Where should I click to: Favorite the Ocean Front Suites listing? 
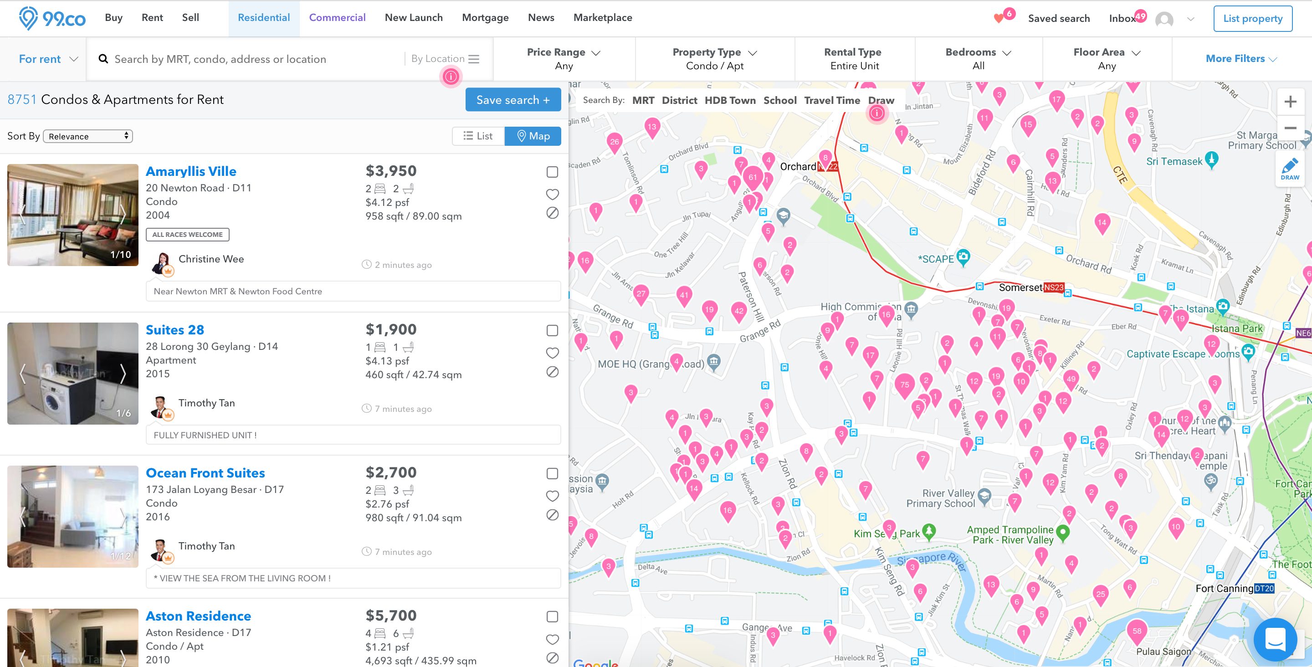tap(552, 496)
